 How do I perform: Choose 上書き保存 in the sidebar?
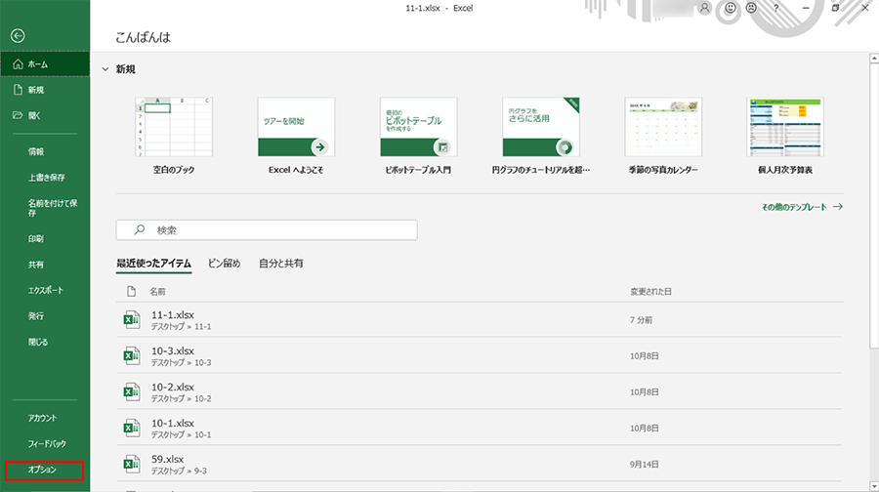[x=45, y=177]
